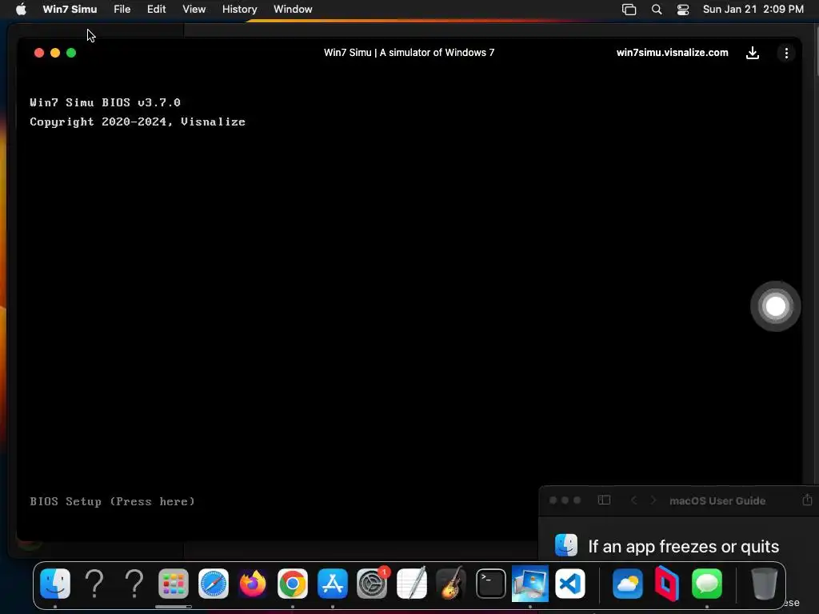The width and height of the screenshot is (819, 614).
Task: Launch GarageBand from the Dock
Action: pos(451,583)
